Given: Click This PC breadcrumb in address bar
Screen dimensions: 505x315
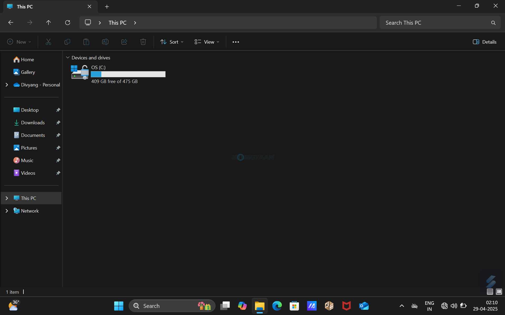Looking at the screenshot, I should [x=118, y=23].
